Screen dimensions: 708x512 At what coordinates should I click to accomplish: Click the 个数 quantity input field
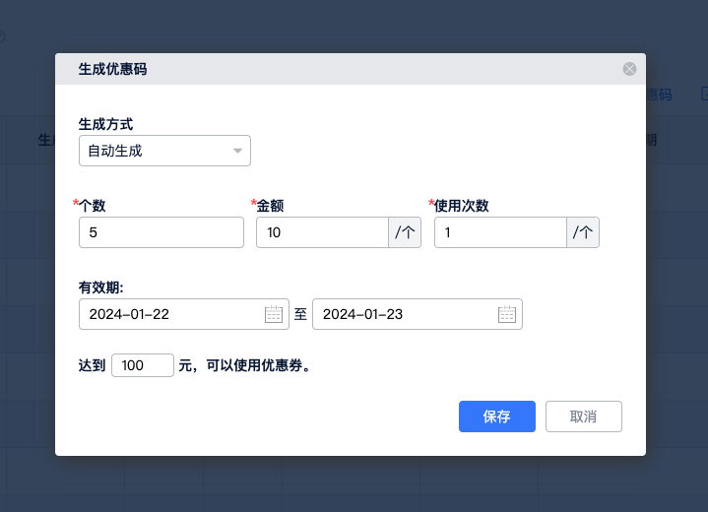click(x=161, y=232)
